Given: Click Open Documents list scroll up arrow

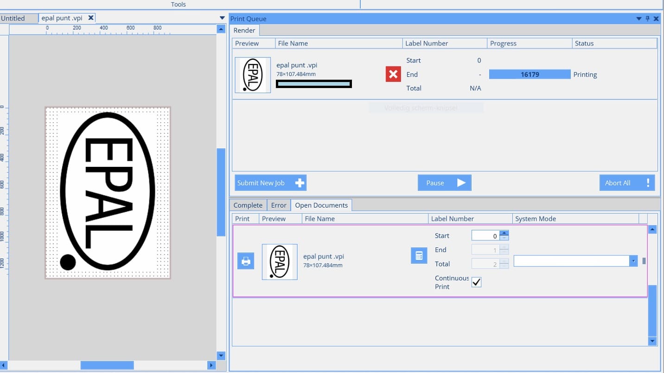Looking at the screenshot, I should pyautogui.click(x=652, y=229).
